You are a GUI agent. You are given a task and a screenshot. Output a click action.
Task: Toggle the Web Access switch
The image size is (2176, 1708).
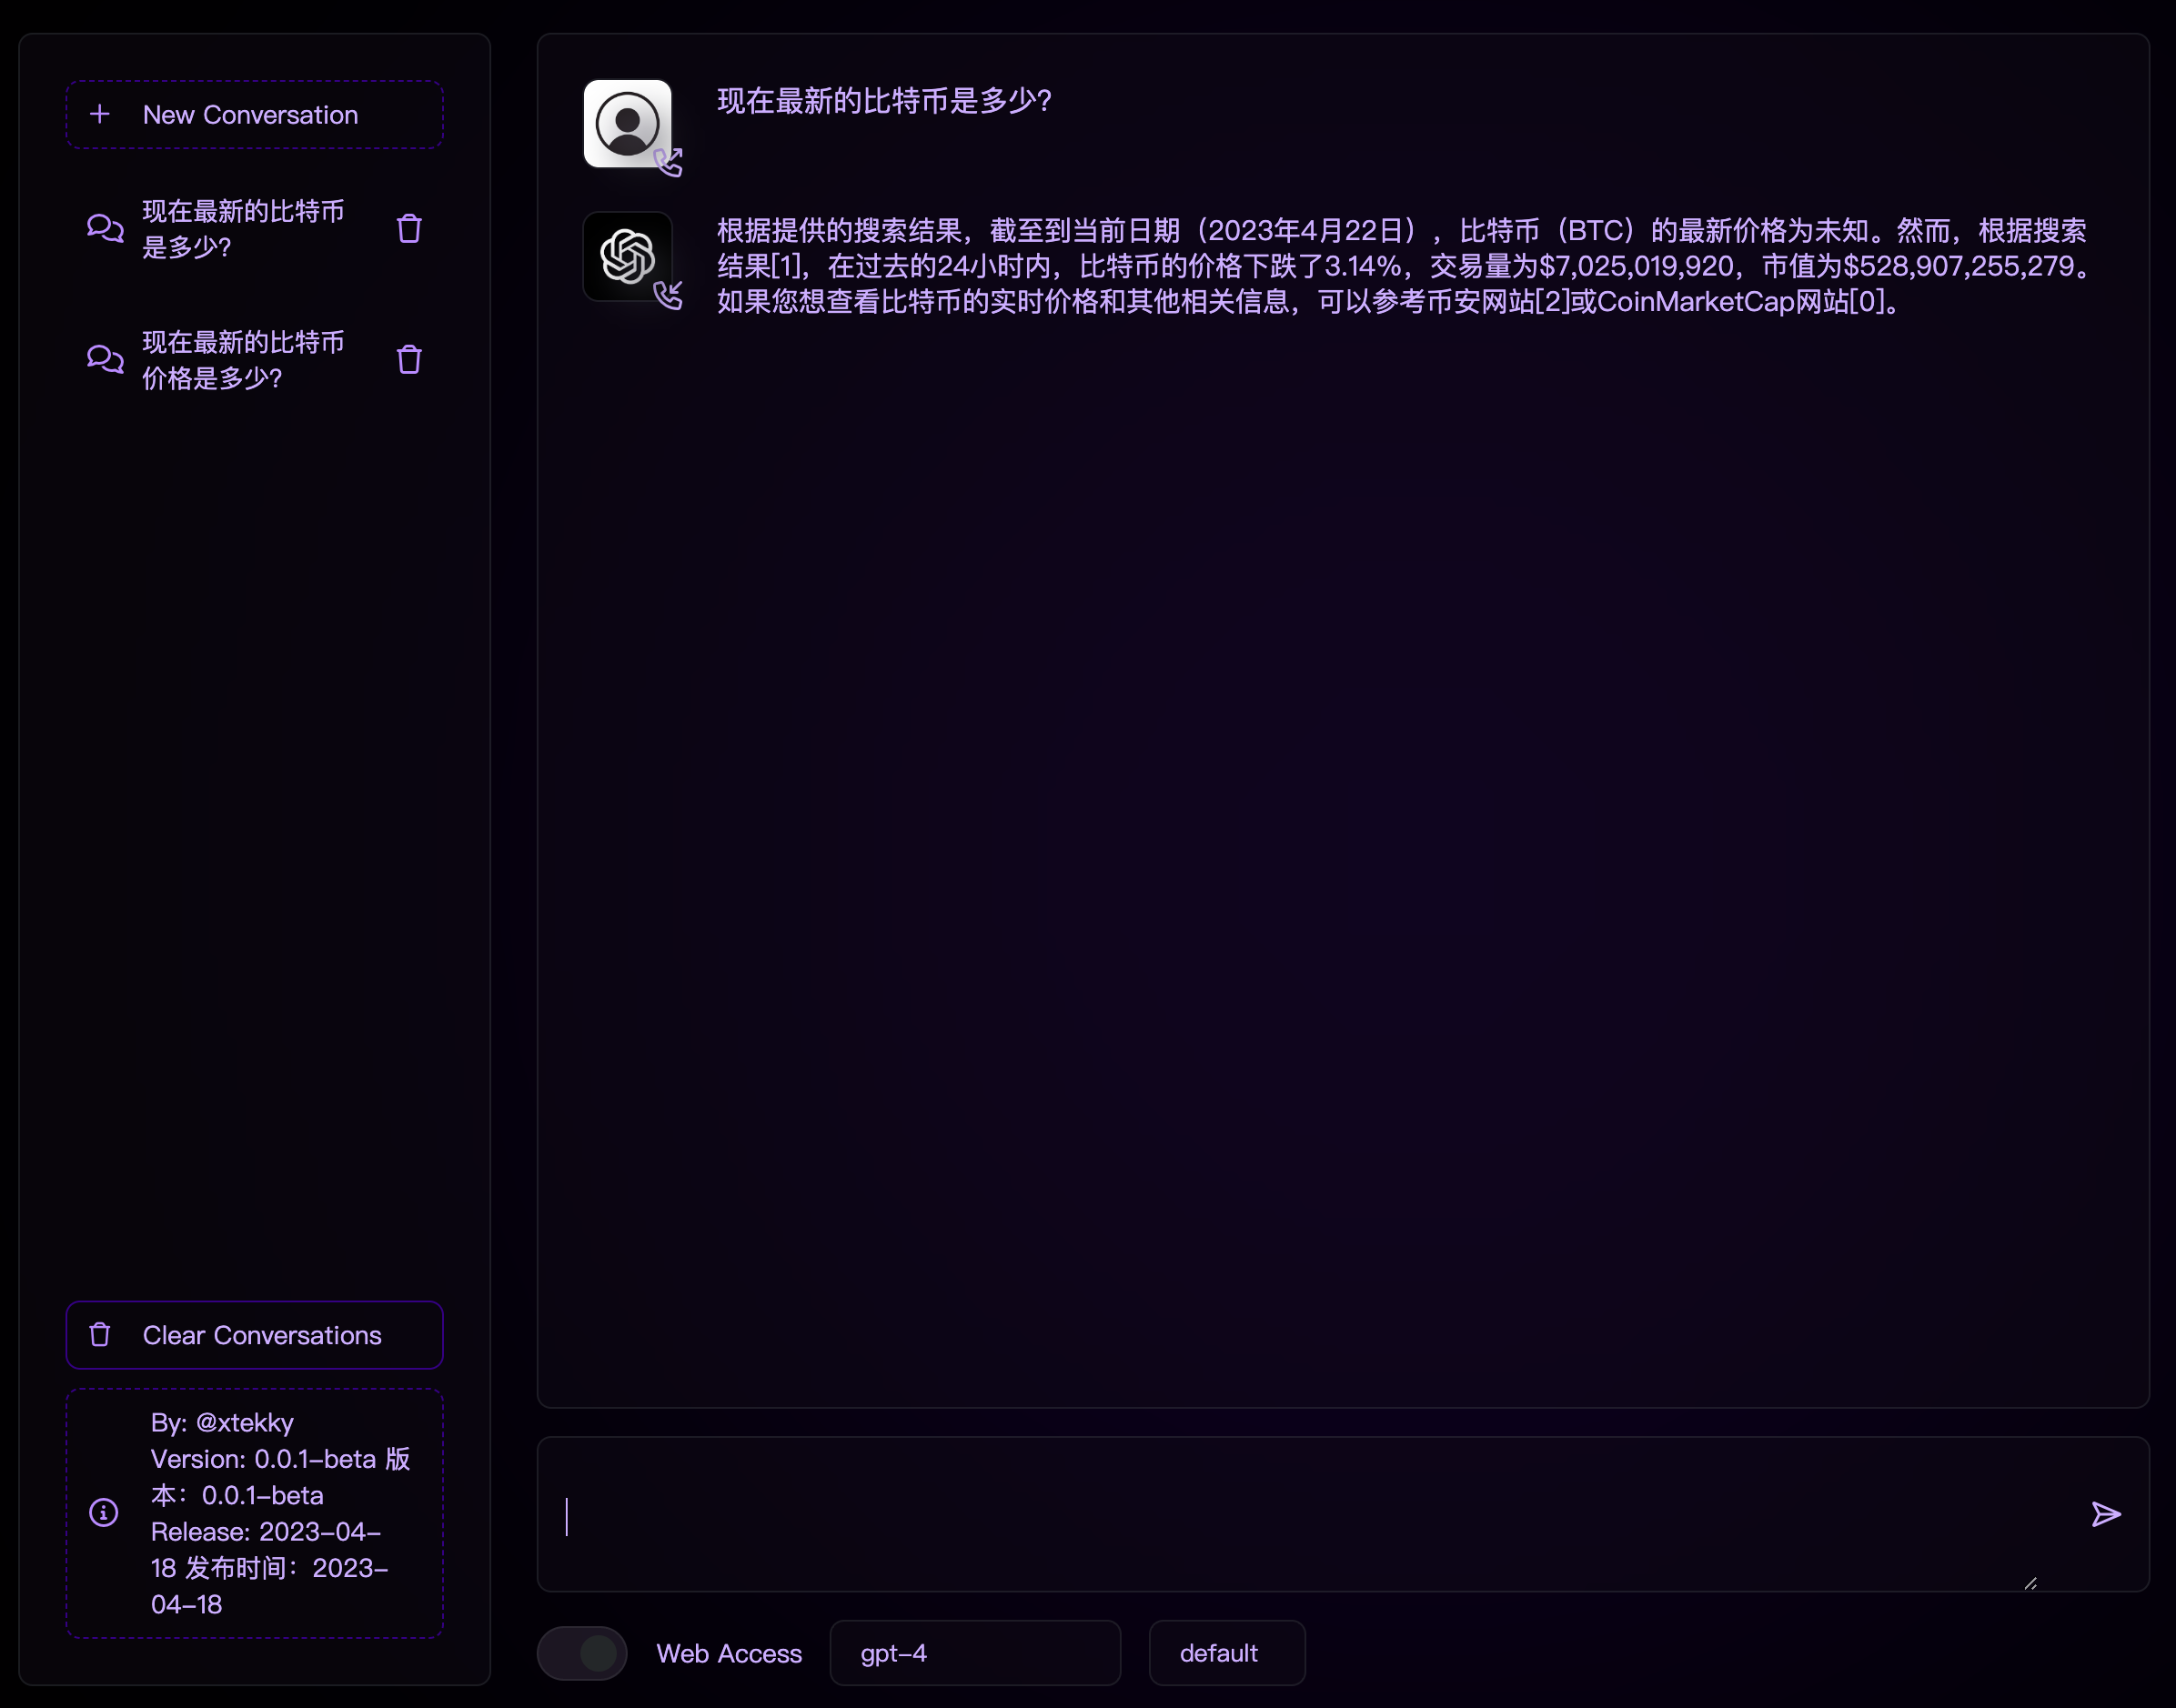click(x=582, y=1653)
